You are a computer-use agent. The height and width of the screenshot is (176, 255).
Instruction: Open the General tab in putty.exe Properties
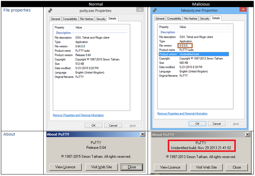pos(55,19)
